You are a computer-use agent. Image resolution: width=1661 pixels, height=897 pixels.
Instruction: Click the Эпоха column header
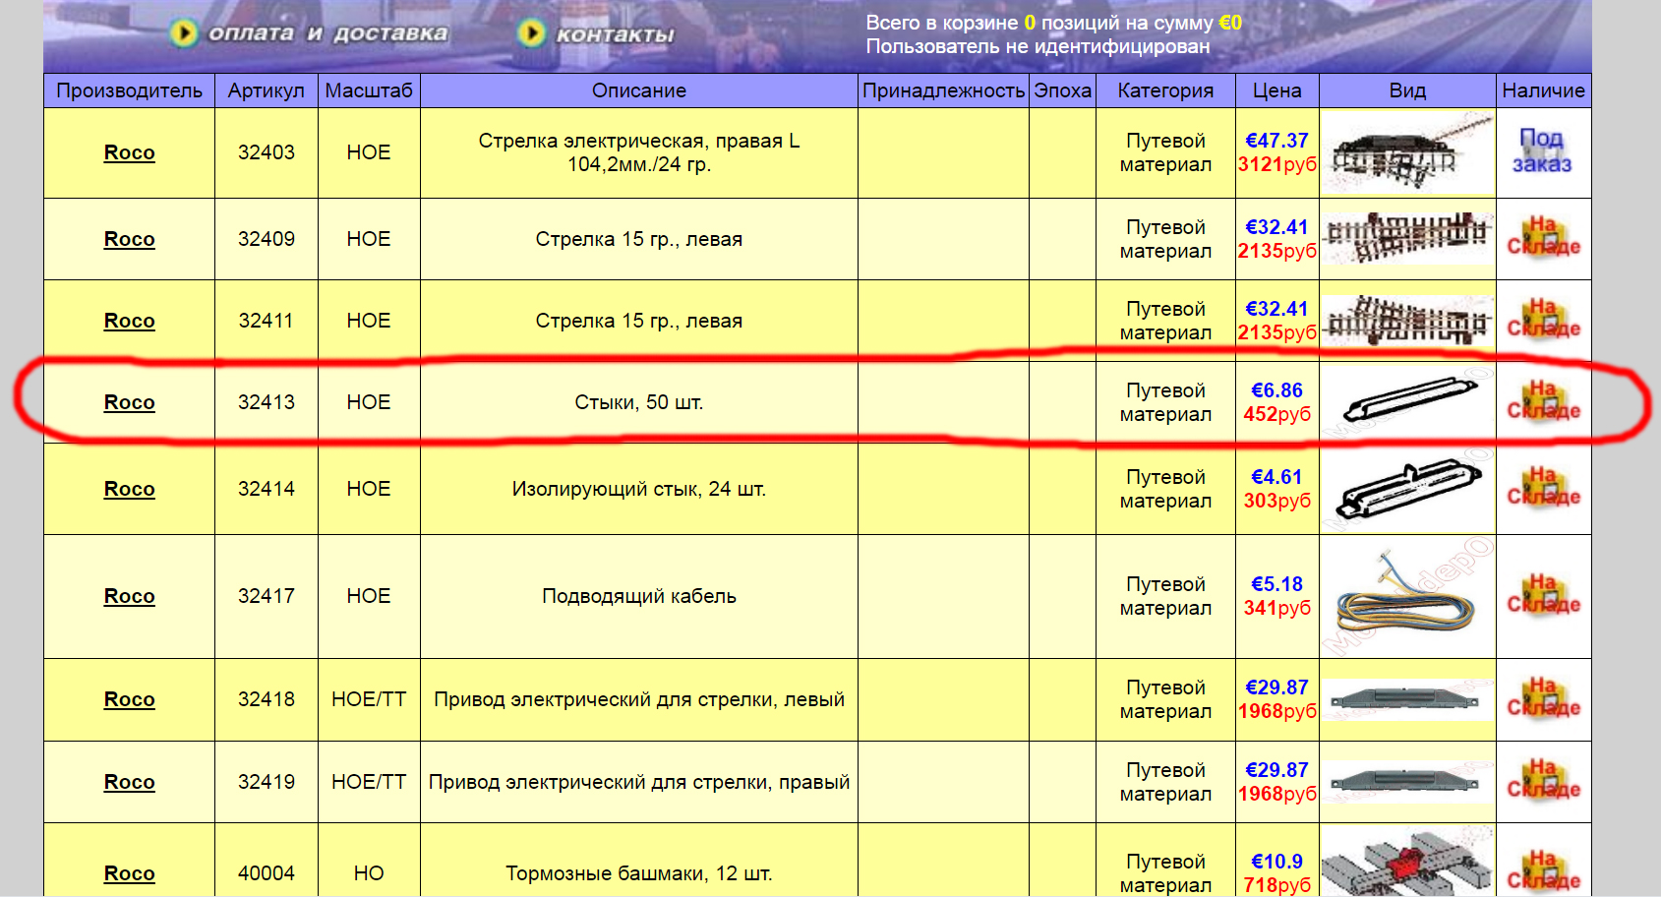pyautogui.click(x=1062, y=90)
